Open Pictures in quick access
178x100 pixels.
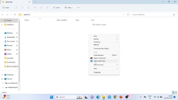coord(10,46)
